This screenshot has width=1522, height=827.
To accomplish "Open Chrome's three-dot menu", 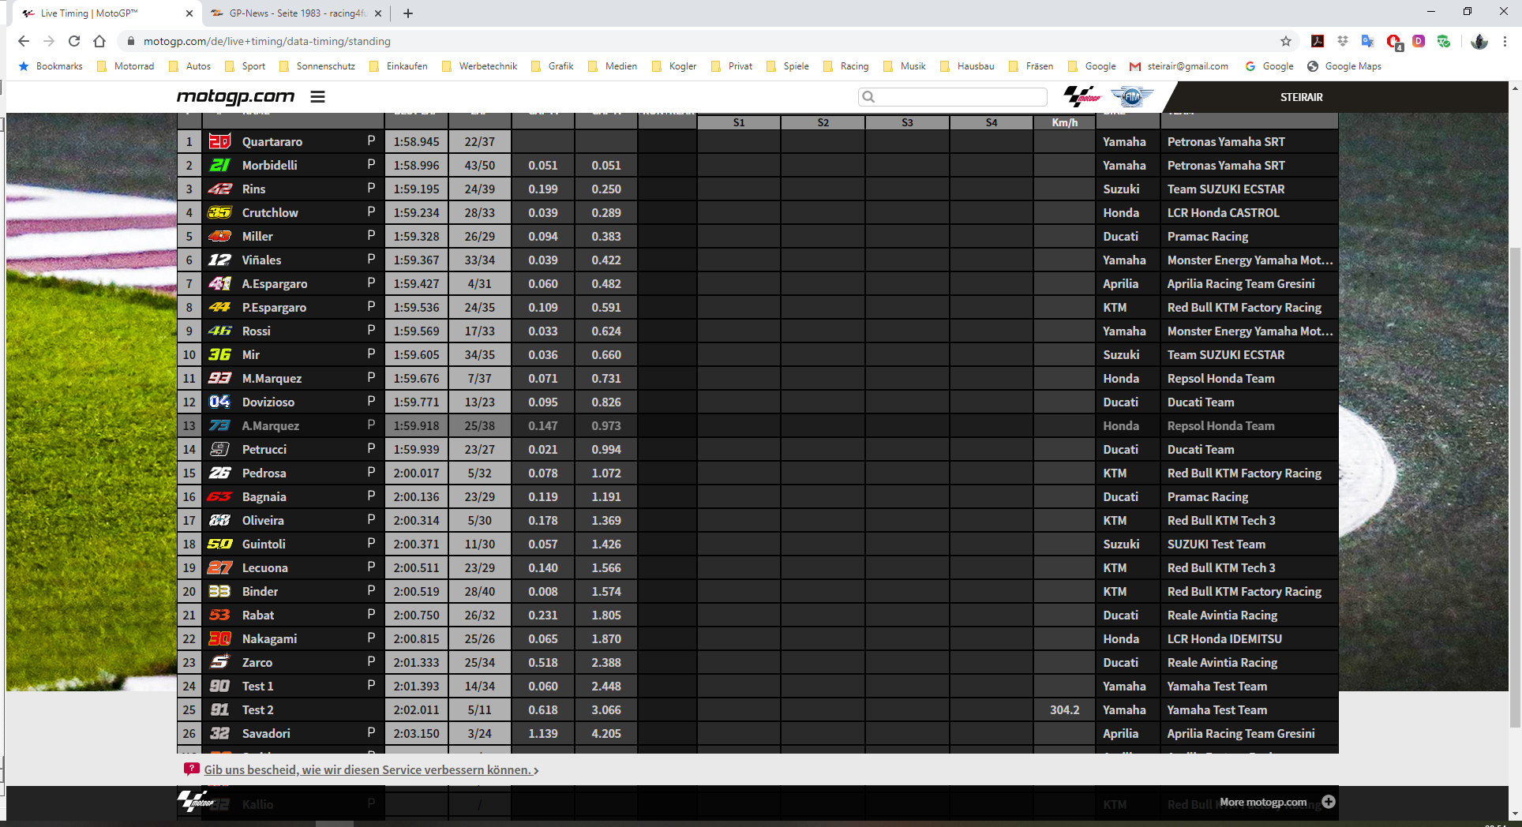I will pos(1505,41).
